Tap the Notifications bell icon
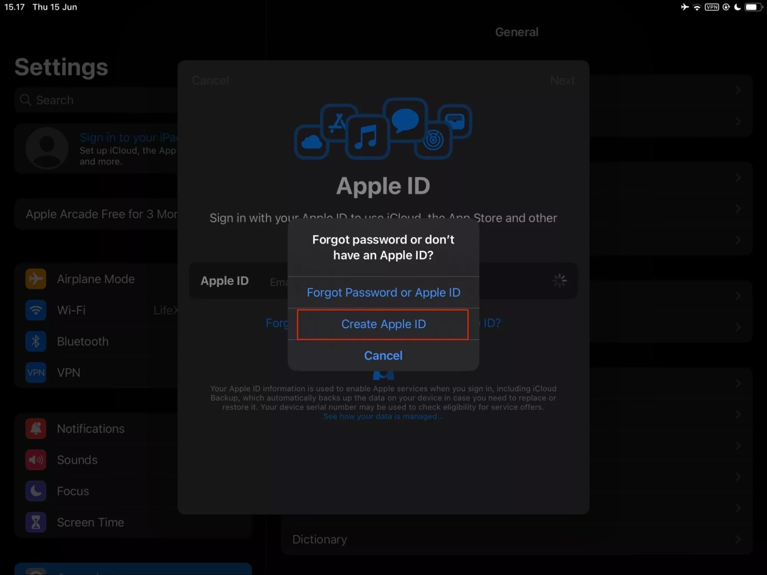Screen dimensions: 767x575 click(x=36, y=429)
